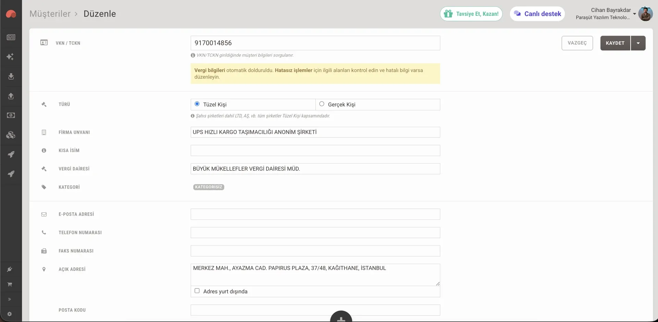This screenshot has height=322, width=658.
Task: Click the cash money sidebar icon
Action: click(x=11, y=115)
